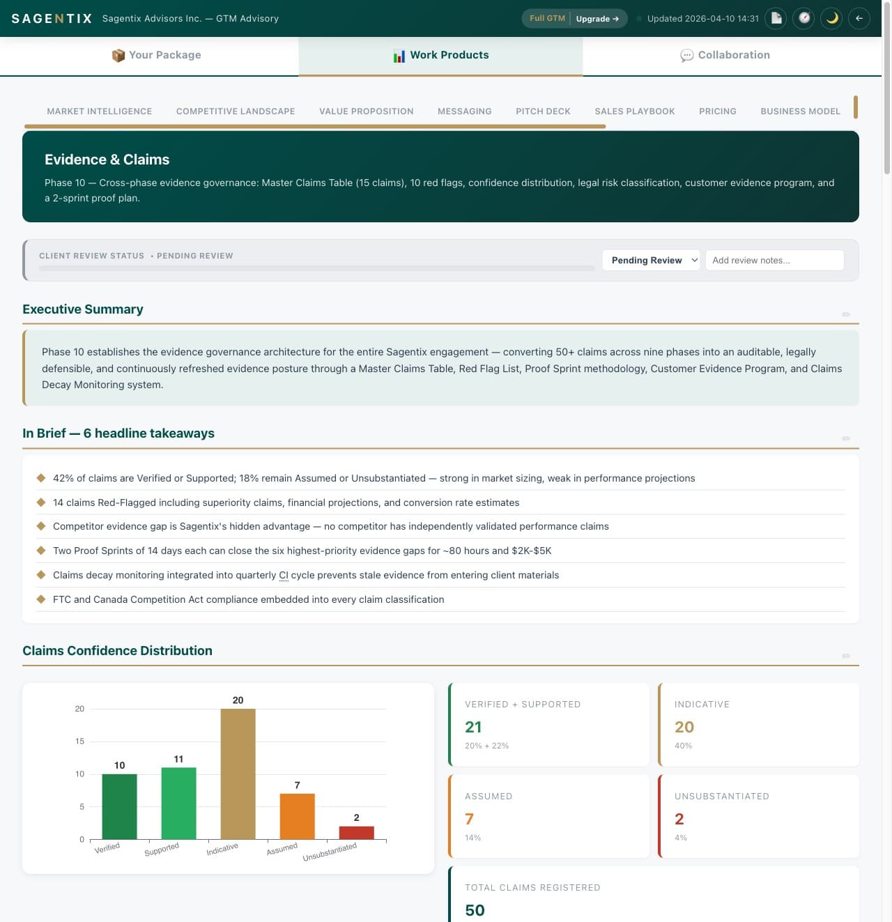Click the tan Indicative bar in chart
892x922 pixels.
coord(238,774)
